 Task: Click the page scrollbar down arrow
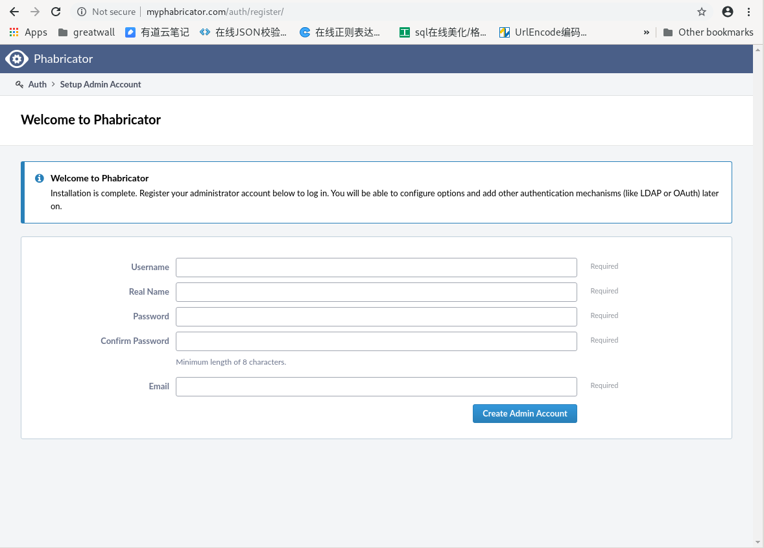pos(758,543)
